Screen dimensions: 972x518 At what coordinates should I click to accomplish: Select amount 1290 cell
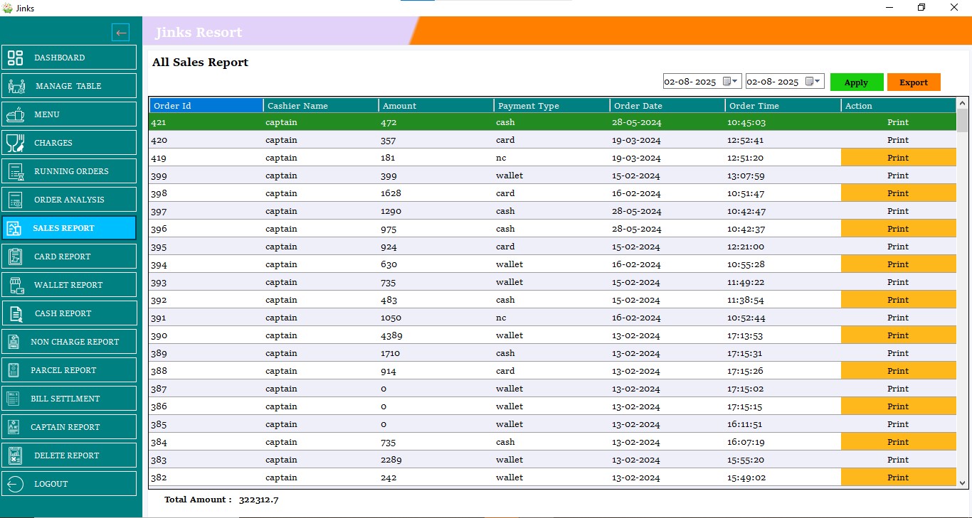(x=436, y=211)
